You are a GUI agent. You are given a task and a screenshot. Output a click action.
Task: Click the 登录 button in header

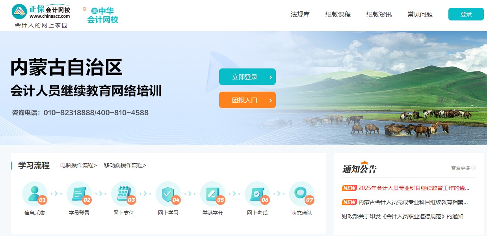click(x=466, y=14)
